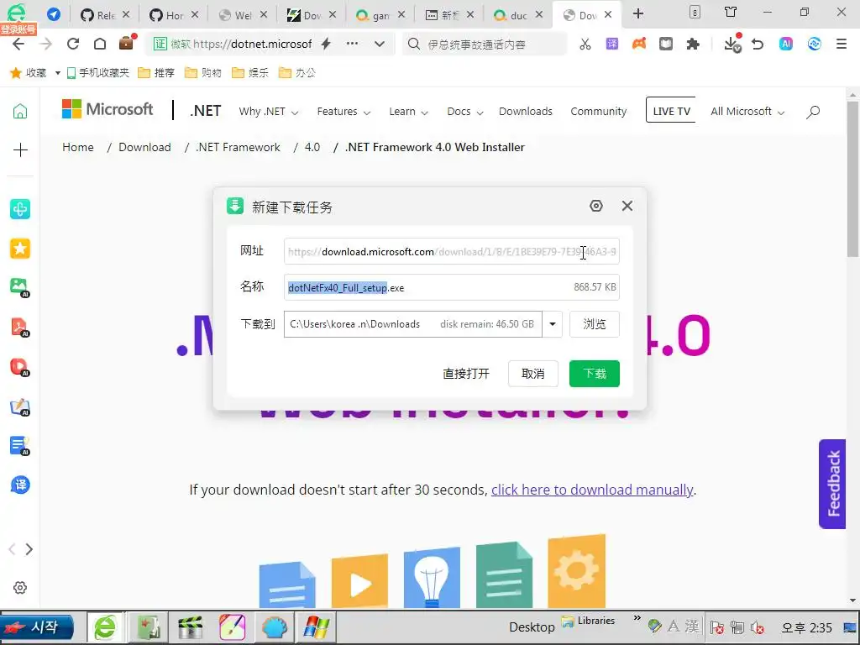Image resolution: width=860 pixels, height=645 pixels.
Task: Click 直接打开 to open directly
Action: [x=466, y=374]
